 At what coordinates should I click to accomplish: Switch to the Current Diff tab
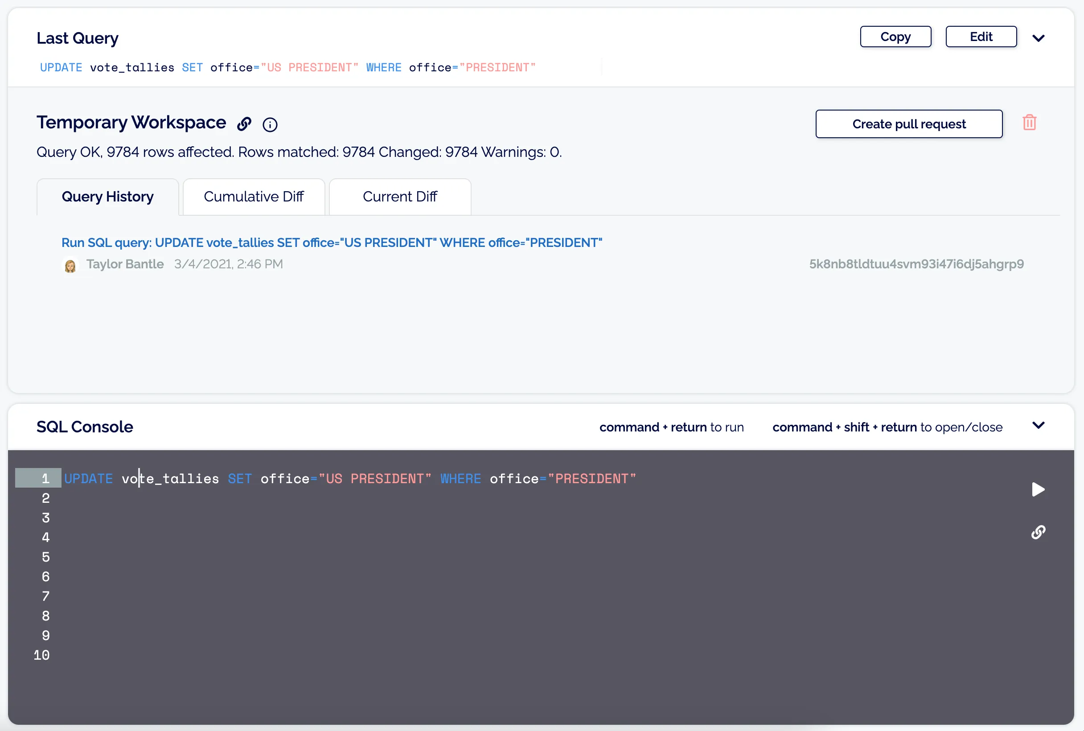(399, 196)
